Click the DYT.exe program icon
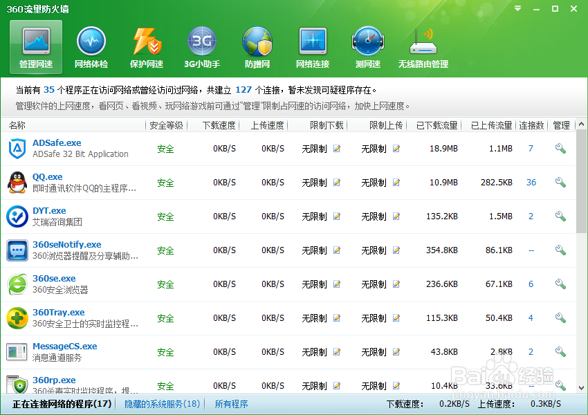 click(17, 216)
